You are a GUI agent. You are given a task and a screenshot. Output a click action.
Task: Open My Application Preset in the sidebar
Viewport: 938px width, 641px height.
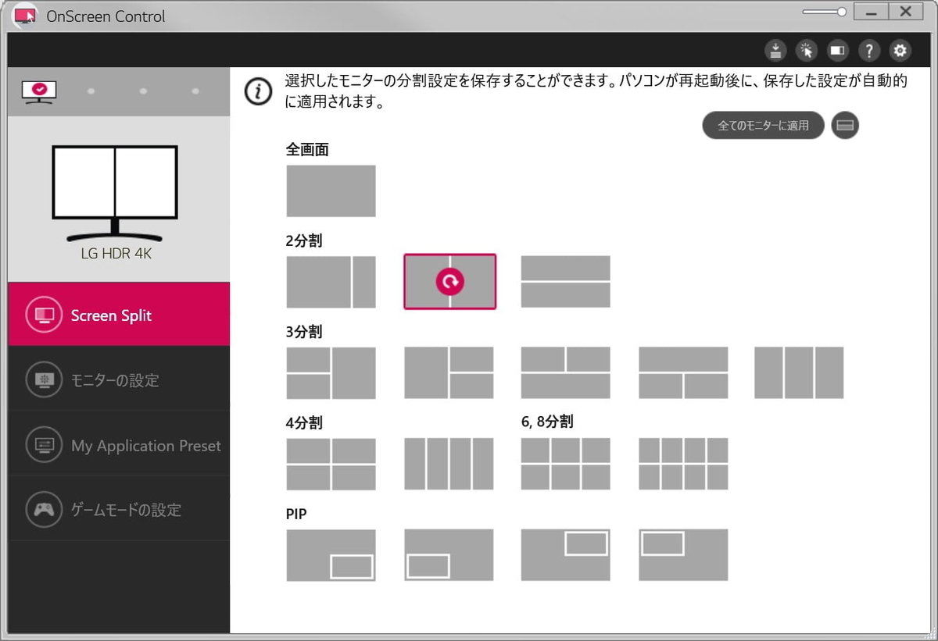coord(119,445)
